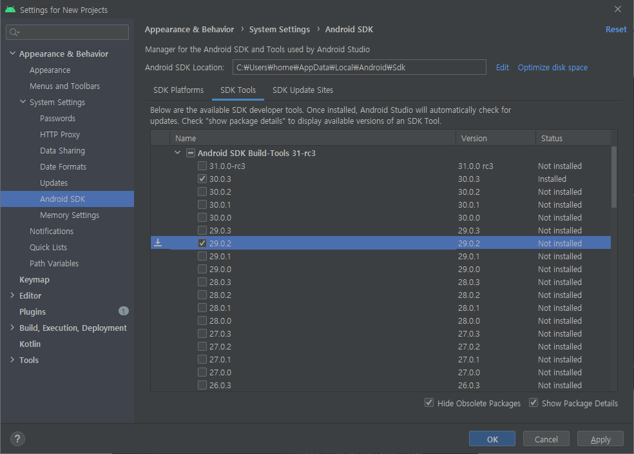Click the download icon beside 29.0.2
Viewport: 634px width, 454px height.
click(158, 242)
